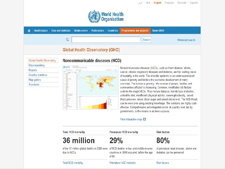225x169 pixels.
Task: Click Noncommunicable diseases (NCD) heading
Action: [x=92, y=61]
